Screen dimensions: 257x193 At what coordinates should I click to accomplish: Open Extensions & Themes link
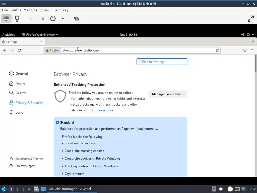coord(27,159)
